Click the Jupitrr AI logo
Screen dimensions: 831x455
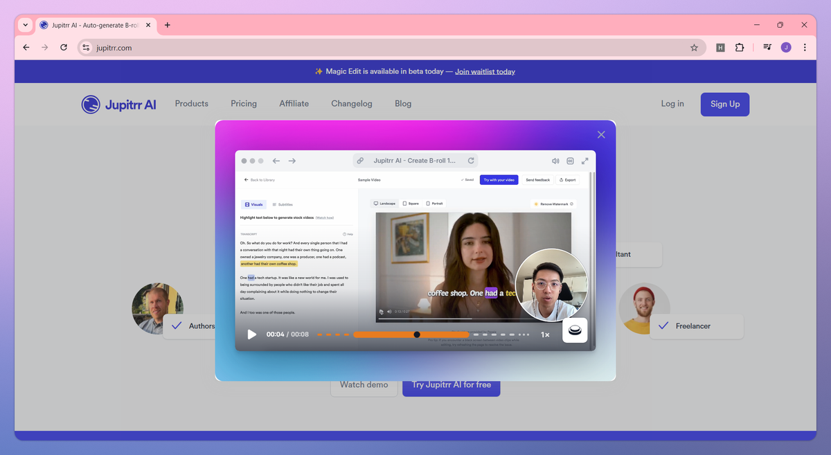tap(118, 105)
